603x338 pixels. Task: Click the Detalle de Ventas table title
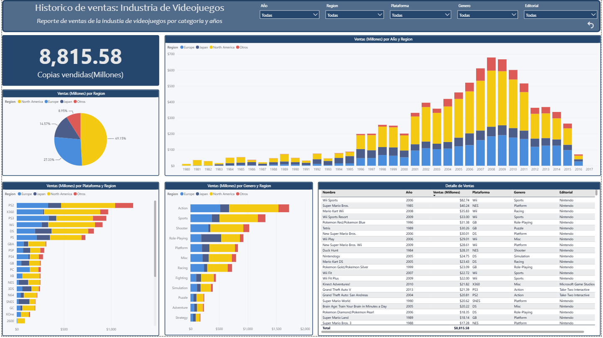coord(459,186)
